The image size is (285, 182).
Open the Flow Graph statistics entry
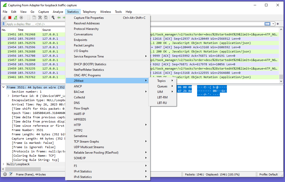(81, 108)
